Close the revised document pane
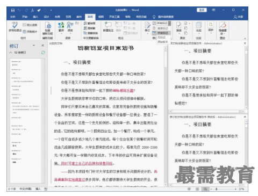Image resolution: width=258 pixels, height=196 pixels. coord(245,117)
